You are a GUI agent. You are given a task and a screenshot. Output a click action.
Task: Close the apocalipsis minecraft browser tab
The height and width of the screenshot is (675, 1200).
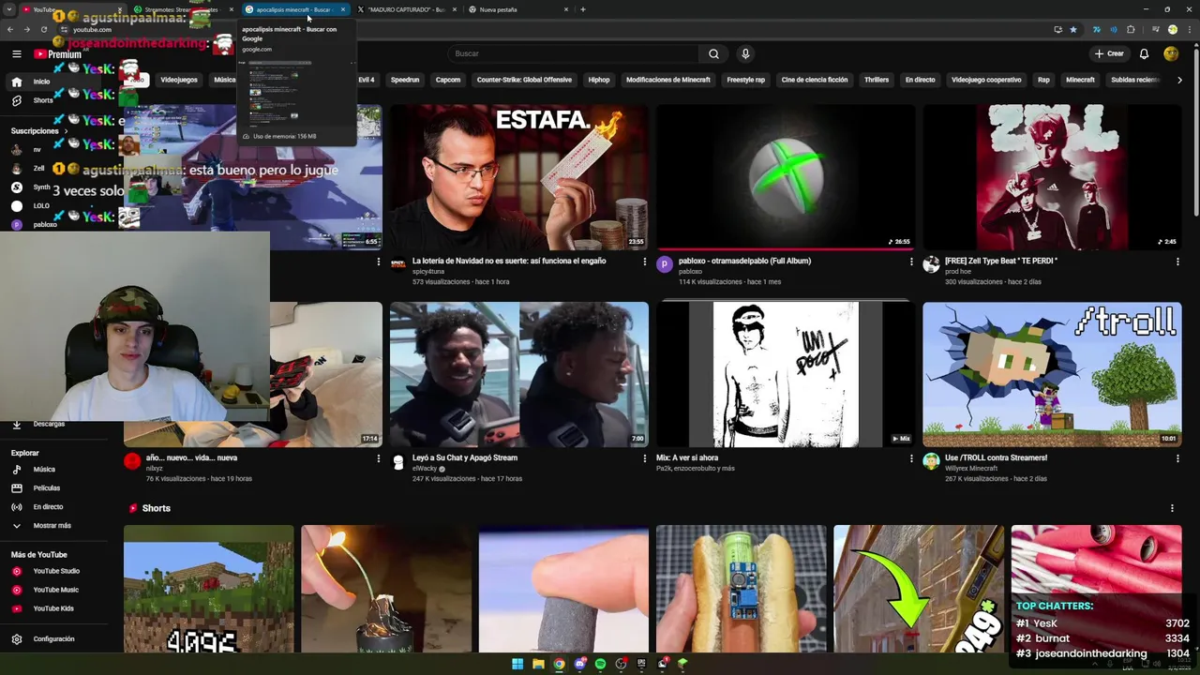[343, 9]
